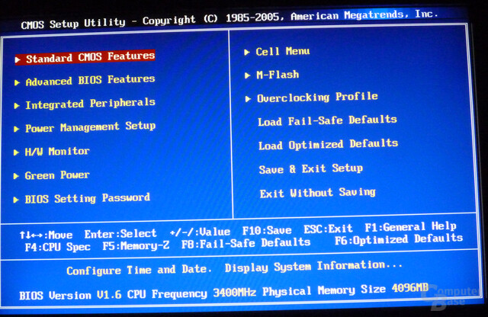The height and width of the screenshot is (317, 488).
Task: Click the F10:Save hint
Action: [267, 231]
